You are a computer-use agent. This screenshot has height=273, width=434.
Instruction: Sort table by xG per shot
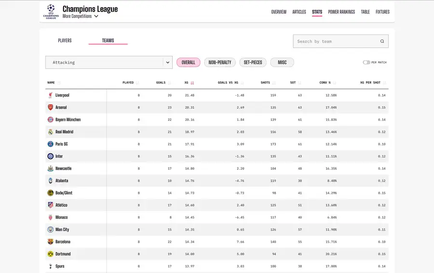(x=373, y=83)
